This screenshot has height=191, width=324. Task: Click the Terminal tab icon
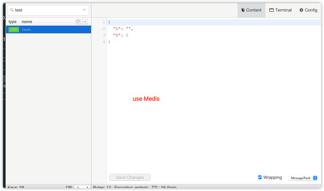coord(271,10)
